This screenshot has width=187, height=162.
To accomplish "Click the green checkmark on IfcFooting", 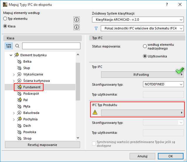I will pos(179,71).
